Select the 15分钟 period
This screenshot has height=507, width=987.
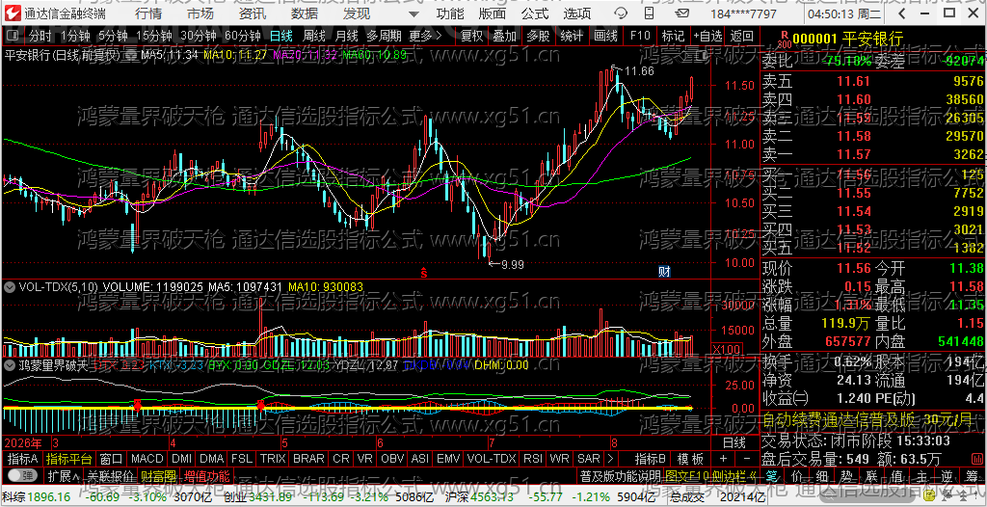(x=154, y=36)
